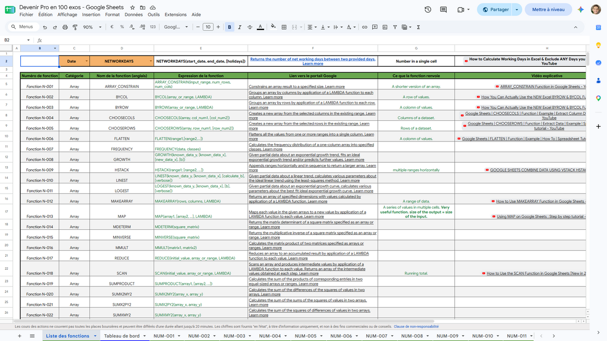Open the Contacts side panel

[598, 80]
